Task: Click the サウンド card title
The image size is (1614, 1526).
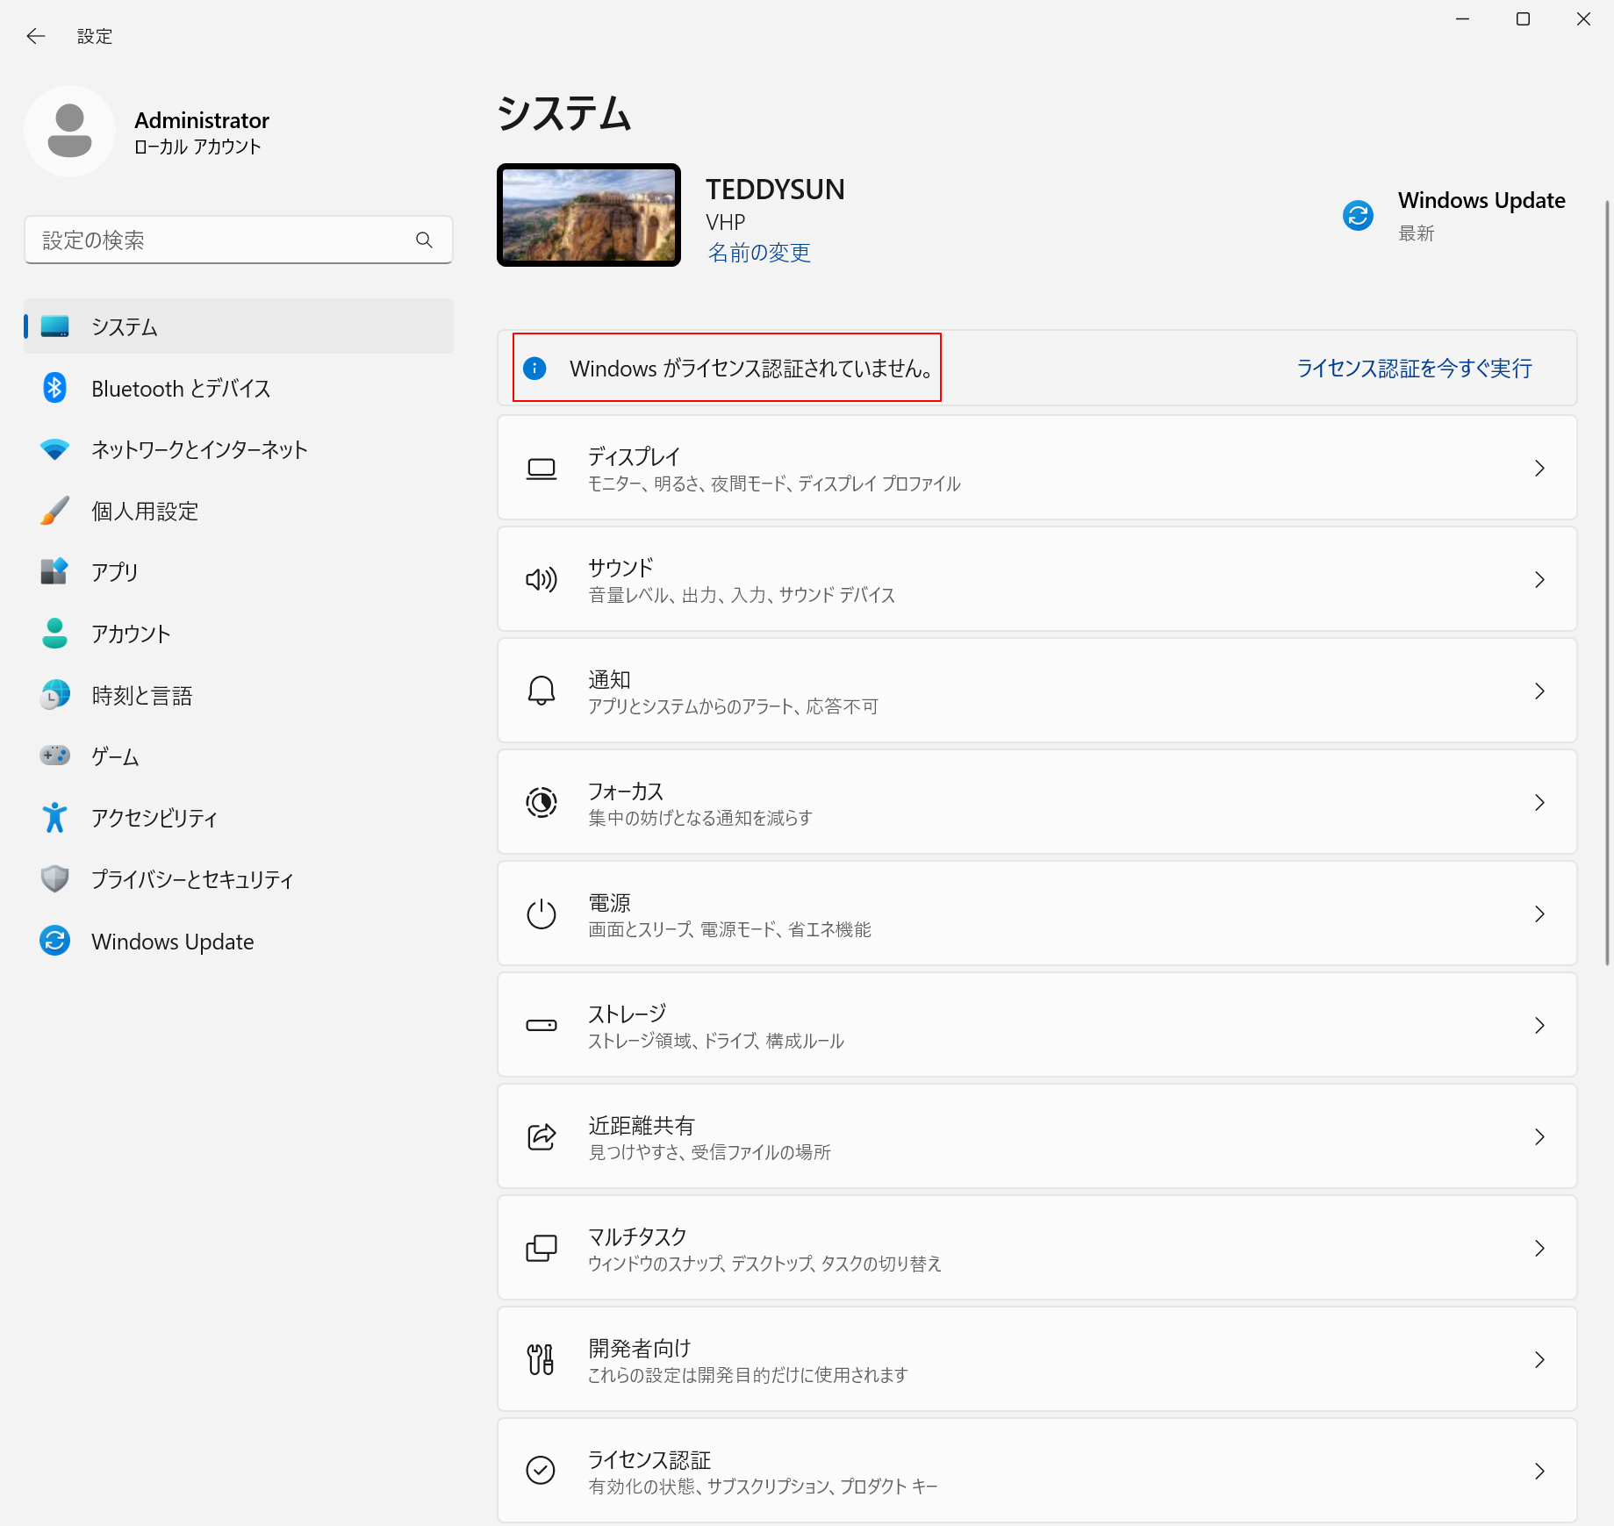Action: point(620,568)
